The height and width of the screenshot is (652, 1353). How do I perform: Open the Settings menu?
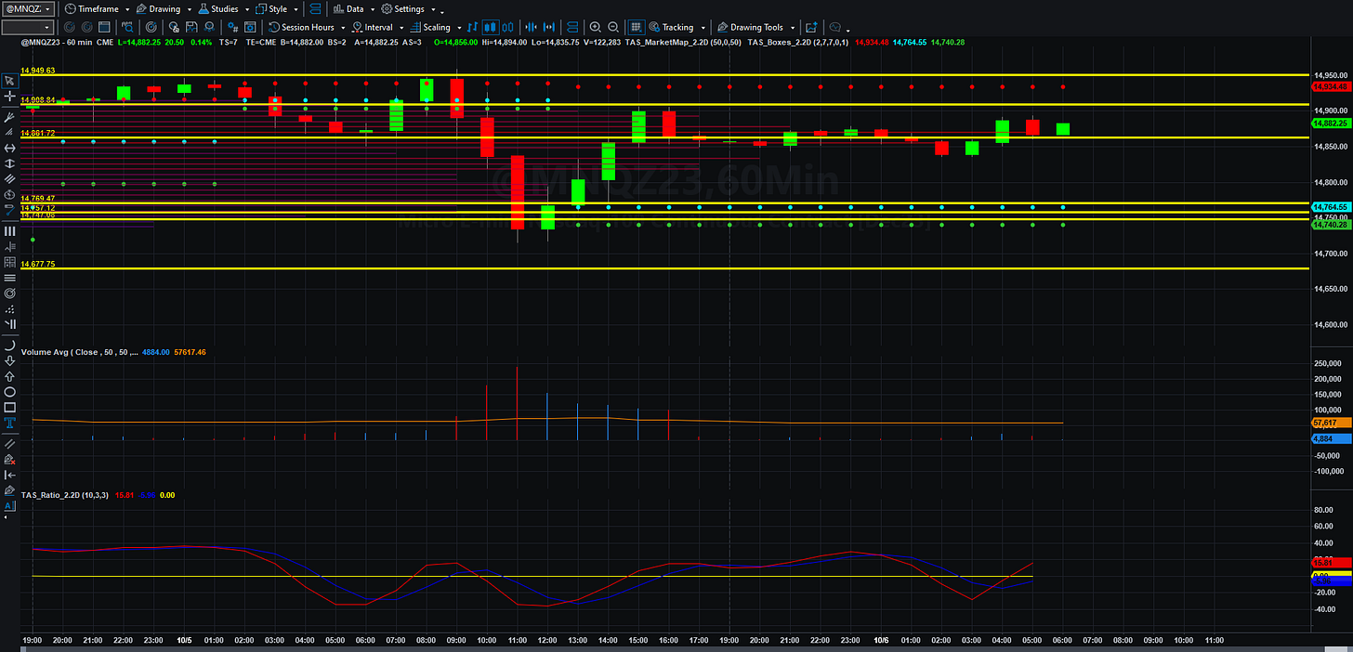point(405,8)
